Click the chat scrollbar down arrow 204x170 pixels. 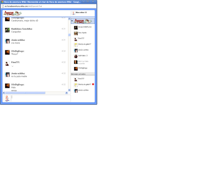(x=69, y=90)
